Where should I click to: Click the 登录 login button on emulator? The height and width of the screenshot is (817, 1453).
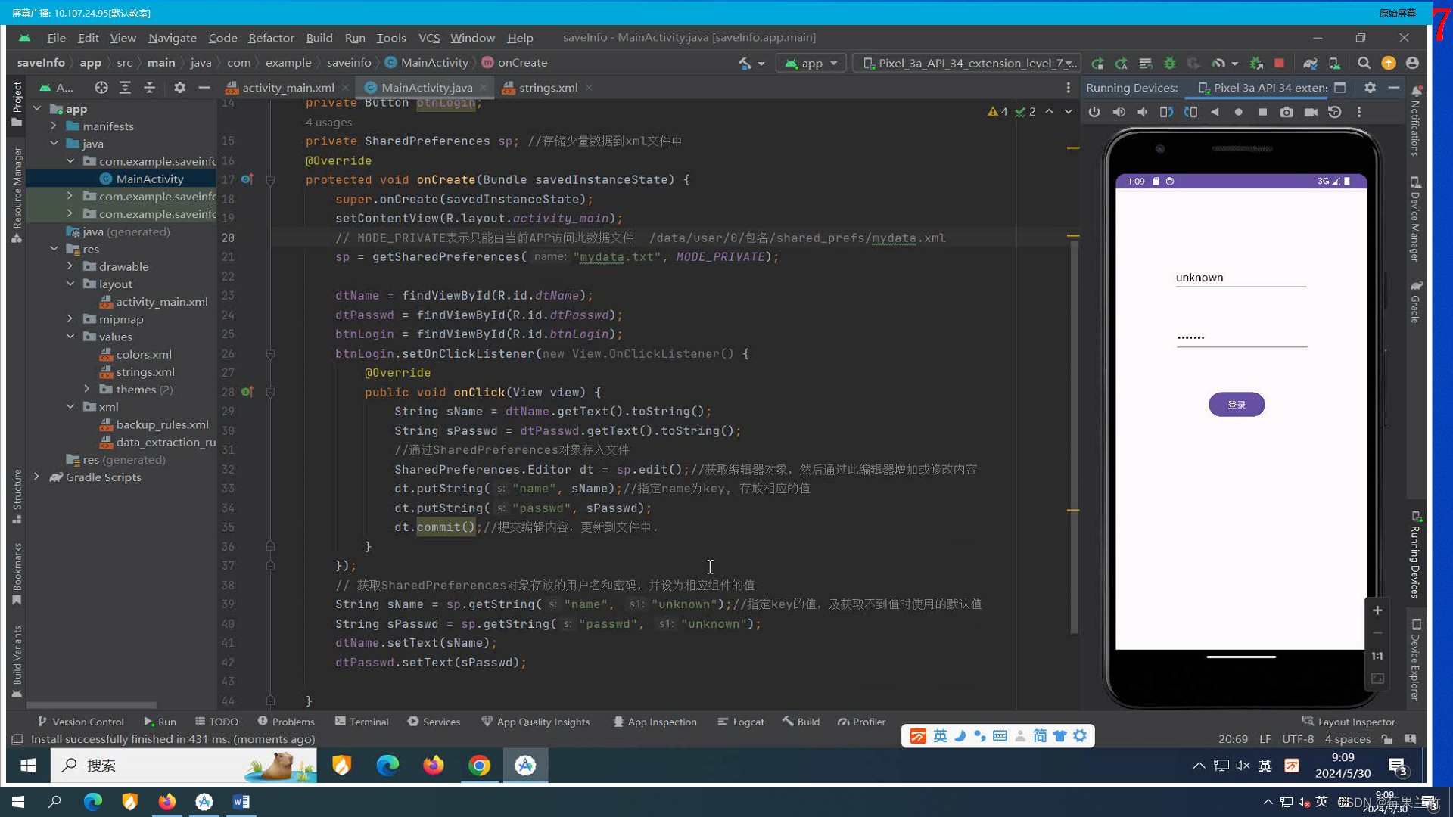pyautogui.click(x=1236, y=404)
